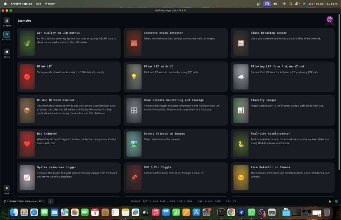Click the Classify images bar chart icon
The image size is (341, 220).
coord(241,110)
